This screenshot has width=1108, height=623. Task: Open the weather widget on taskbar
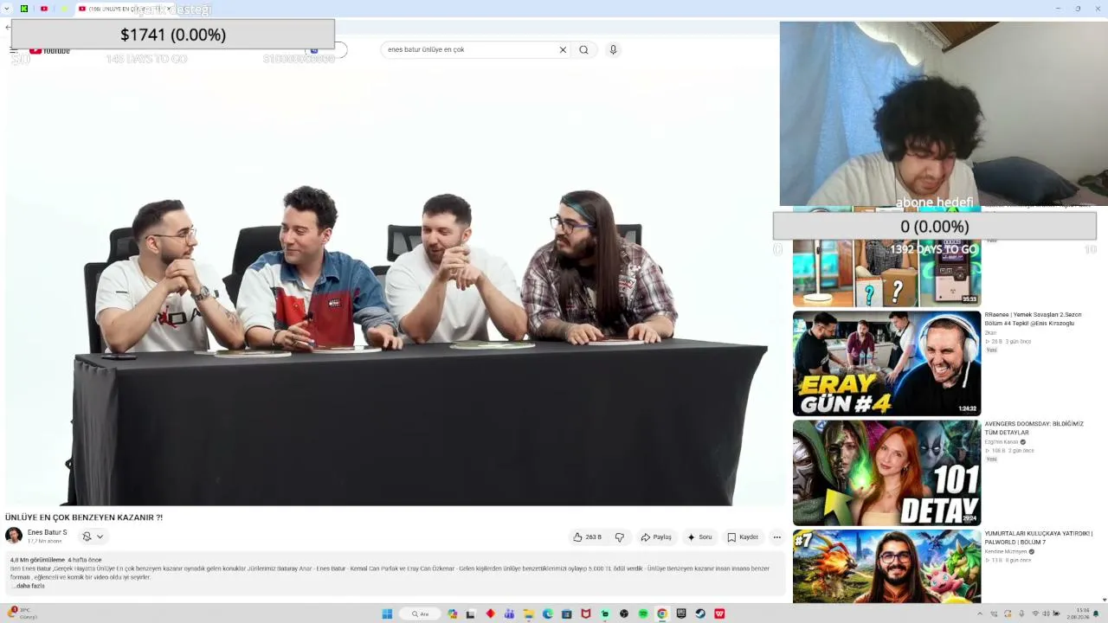(x=21, y=613)
